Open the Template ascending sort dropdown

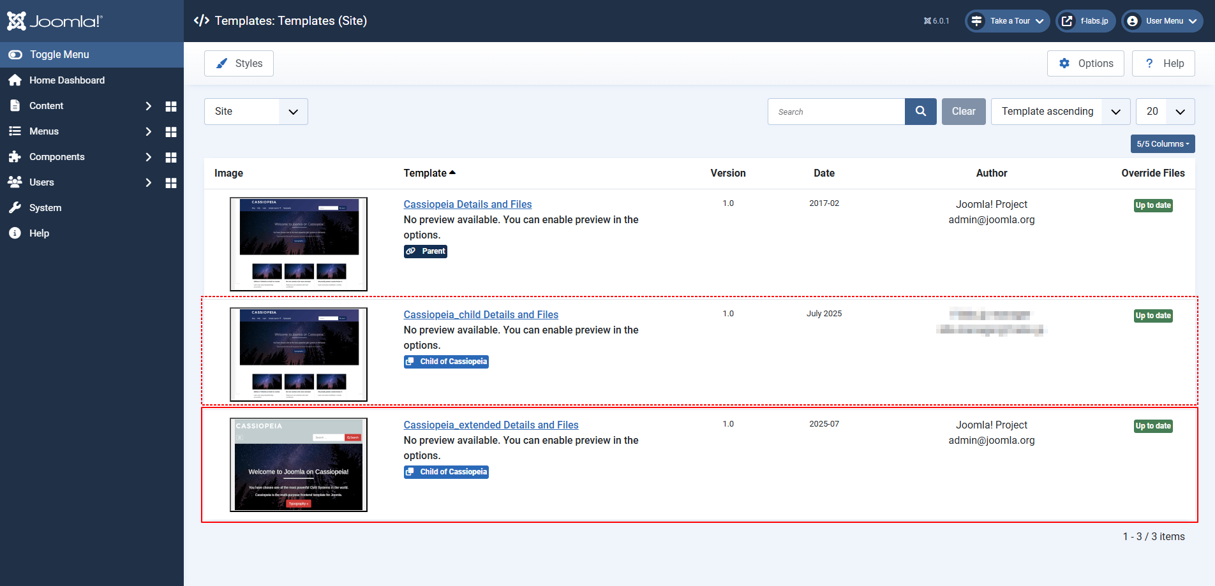click(x=1059, y=112)
